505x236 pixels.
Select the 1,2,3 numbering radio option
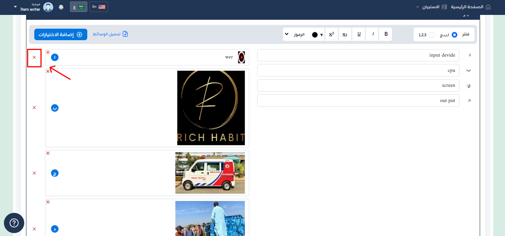[432, 35]
